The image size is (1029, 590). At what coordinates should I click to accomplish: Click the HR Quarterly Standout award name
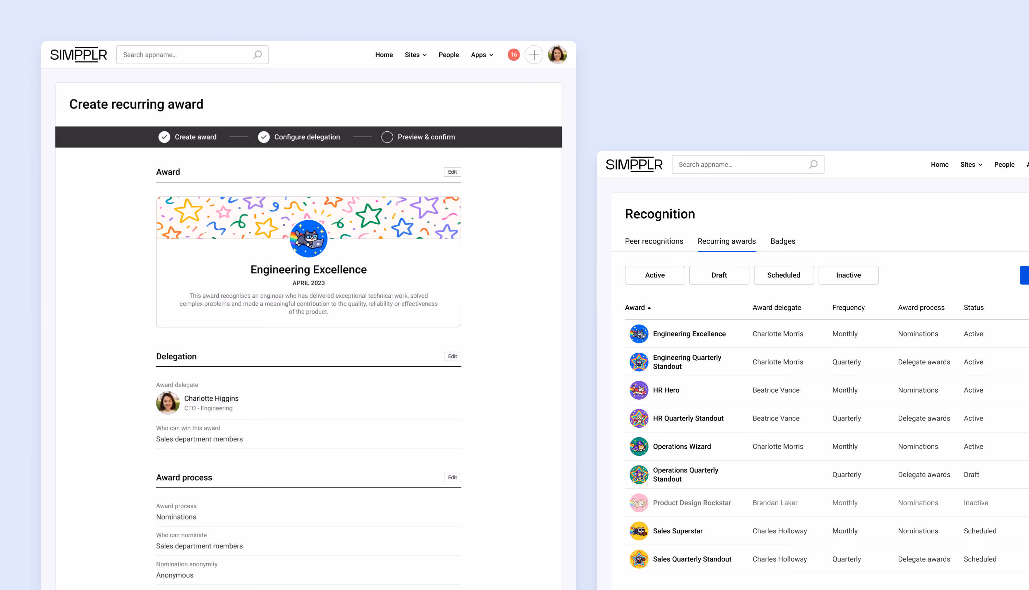tap(688, 418)
